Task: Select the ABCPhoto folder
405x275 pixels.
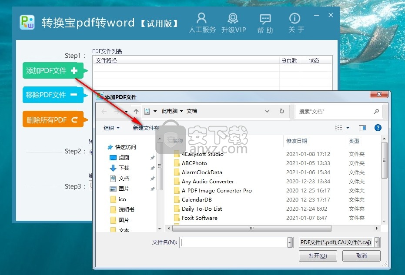Action: coord(194,163)
